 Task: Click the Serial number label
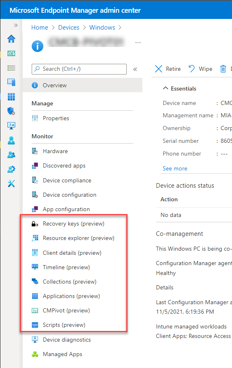pyautogui.click(x=181, y=141)
